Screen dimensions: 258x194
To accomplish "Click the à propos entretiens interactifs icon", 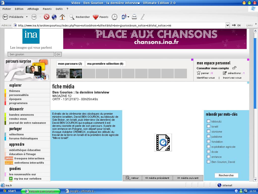I will [x=9, y=162].
